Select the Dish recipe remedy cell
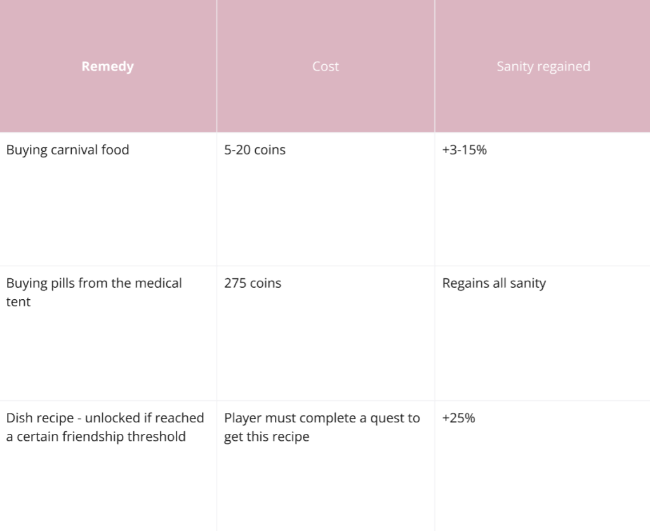Image resolution: width=650 pixels, height=531 pixels. tap(108, 466)
